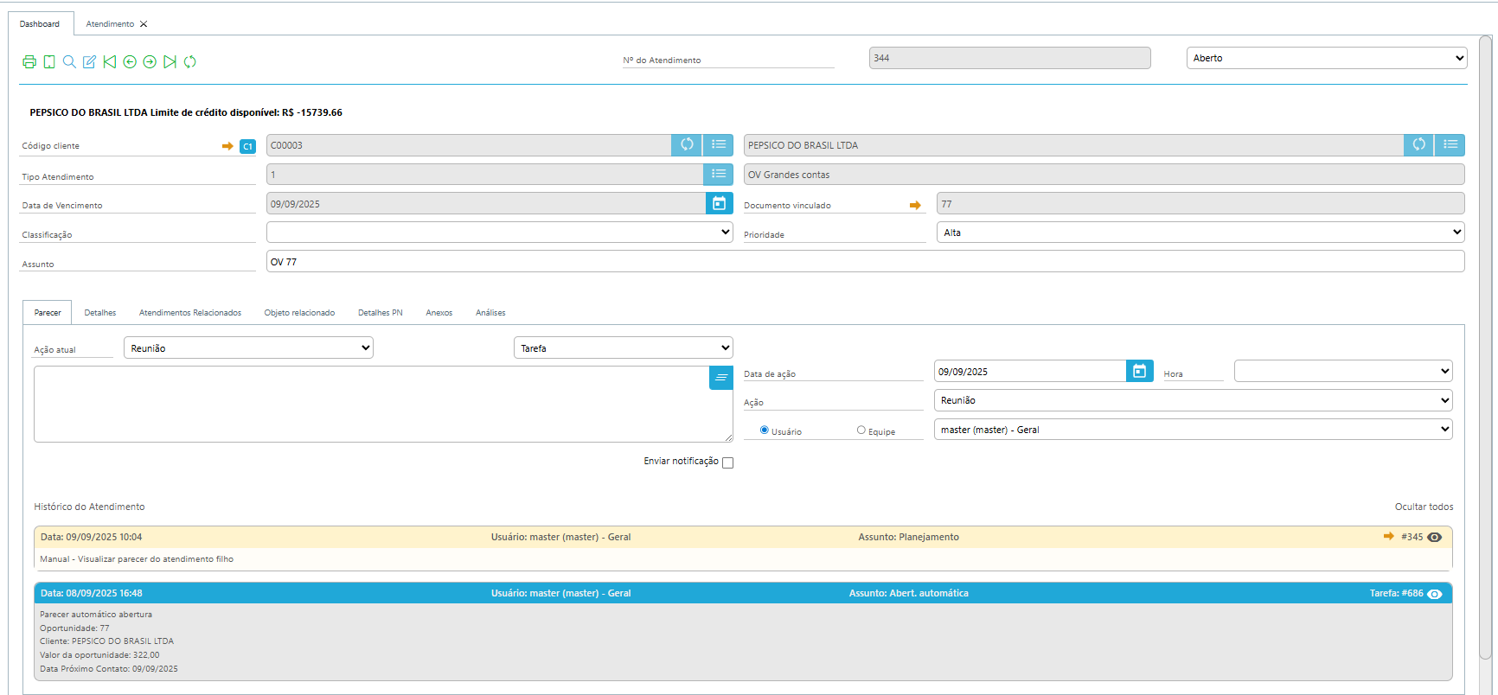Image resolution: width=1498 pixels, height=695 pixels.
Task: Open the Objeto relacionado tab
Action: pos(299,313)
